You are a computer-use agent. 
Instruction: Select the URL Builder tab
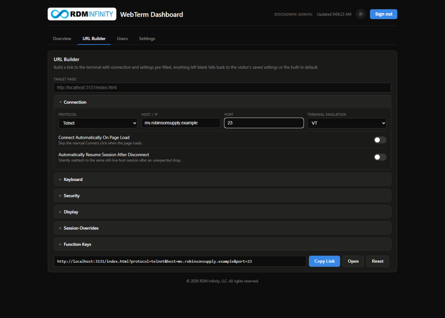tap(94, 39)
